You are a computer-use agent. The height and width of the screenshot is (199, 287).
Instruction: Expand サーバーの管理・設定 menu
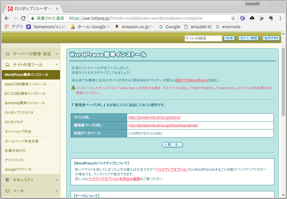[x=31, y=54]
